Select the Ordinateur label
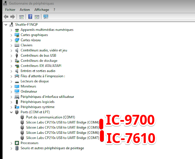The image size is (195, 159). pyautogui.click(x=29, y=92)
